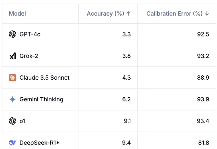Sort by the Model column header
This screenshot has width=217, height=149.
pyautogui.click(x=17, y=14)
